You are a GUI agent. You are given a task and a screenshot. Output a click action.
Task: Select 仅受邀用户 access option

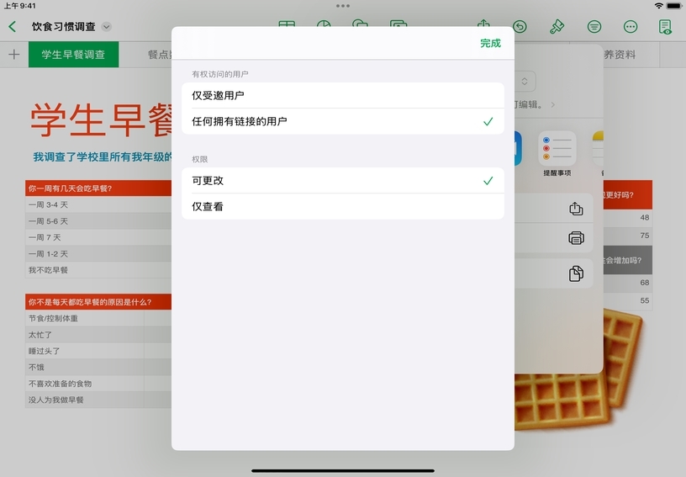click(x=342, y=96)
